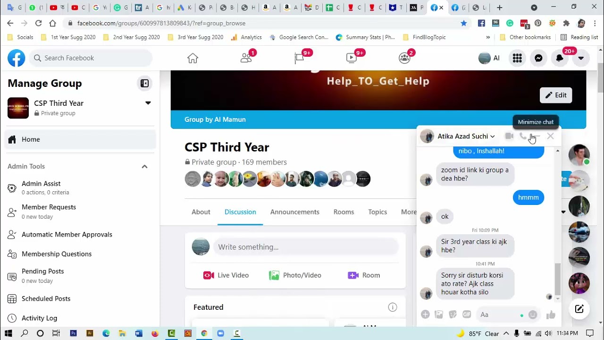
Task: Send a thumbs-up like in chat
Action: coord(551,314)
